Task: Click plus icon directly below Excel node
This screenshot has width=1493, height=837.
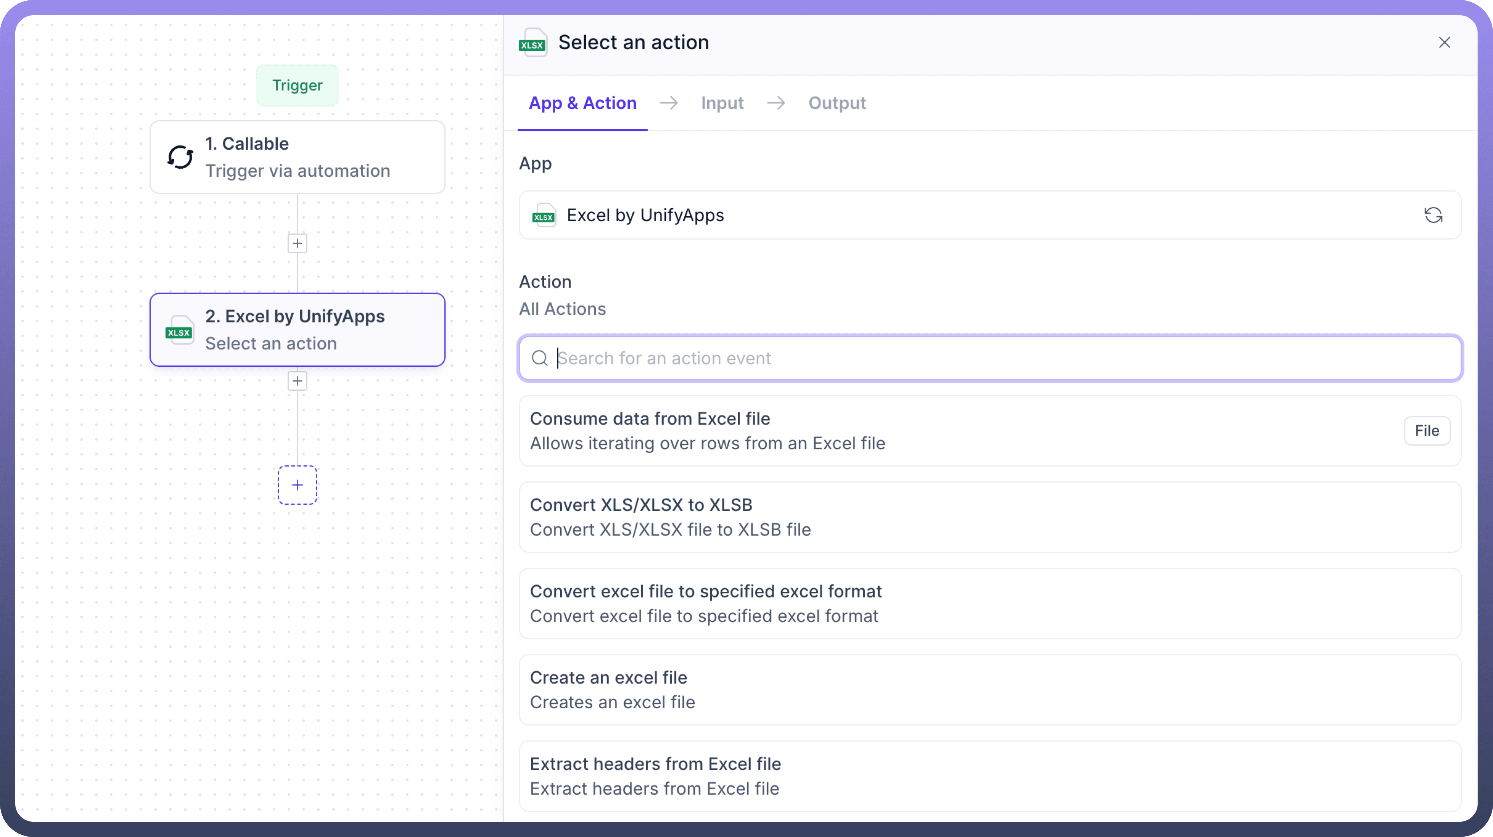Action: 297,381
